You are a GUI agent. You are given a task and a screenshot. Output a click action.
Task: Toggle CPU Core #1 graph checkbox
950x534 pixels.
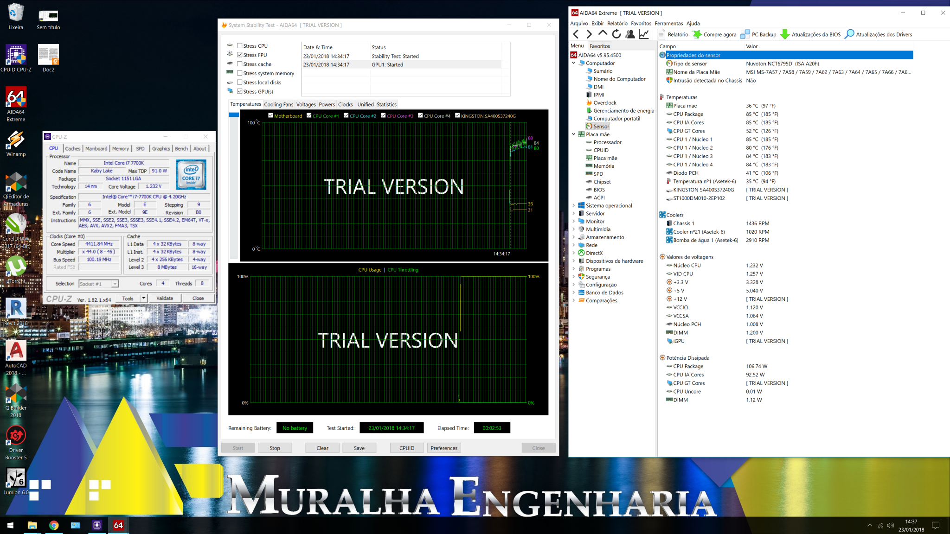pos(309,115)
